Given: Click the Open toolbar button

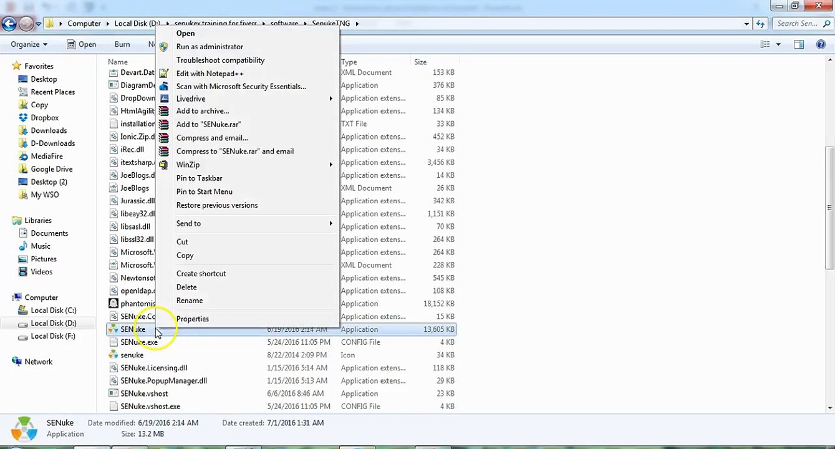Looking at the screenshot, I should [x=81, y=44].
